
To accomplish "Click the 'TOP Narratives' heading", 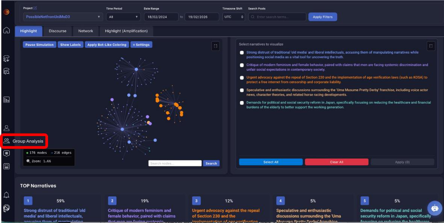I will pyautogui.click(x=38, y=186).
